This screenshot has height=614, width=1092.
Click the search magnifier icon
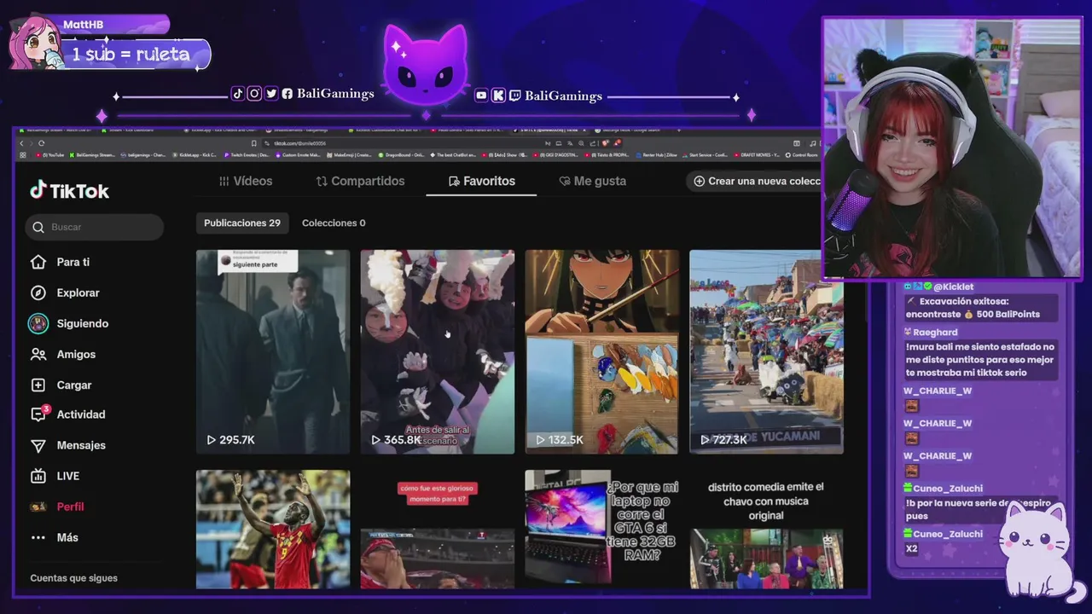pyautogui.click(x=38, y=227)
